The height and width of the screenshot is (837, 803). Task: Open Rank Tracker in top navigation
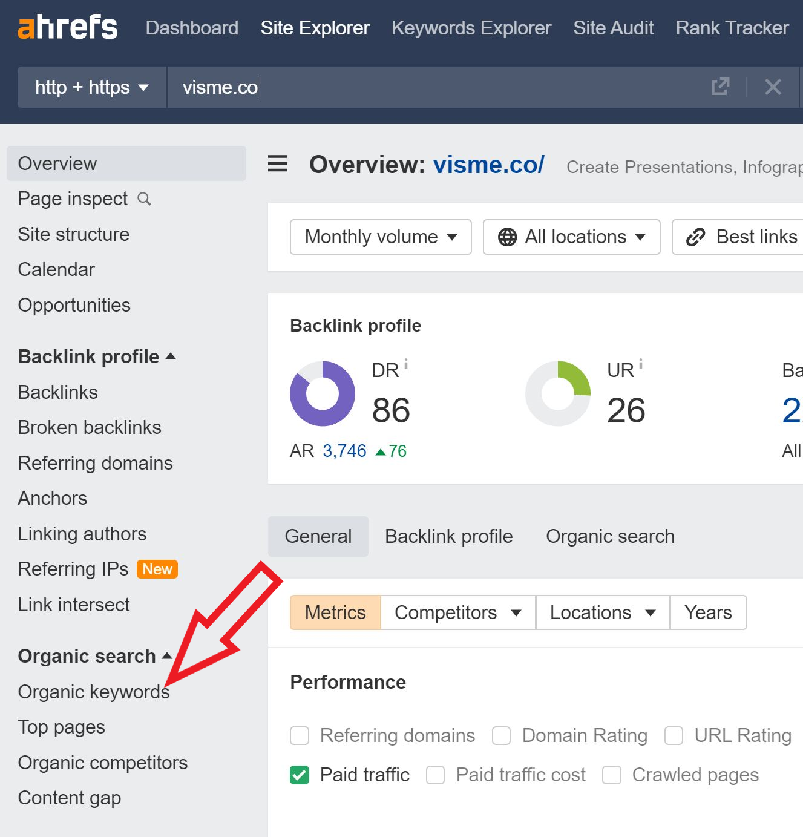pos(732,28)
